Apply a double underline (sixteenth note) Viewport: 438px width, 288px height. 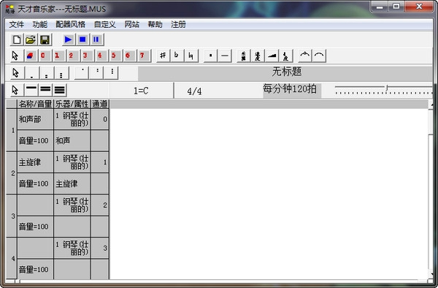coord(45,90)
